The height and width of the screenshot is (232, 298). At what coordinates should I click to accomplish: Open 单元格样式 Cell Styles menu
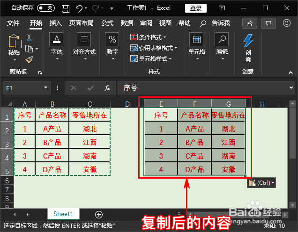[151, 58]
